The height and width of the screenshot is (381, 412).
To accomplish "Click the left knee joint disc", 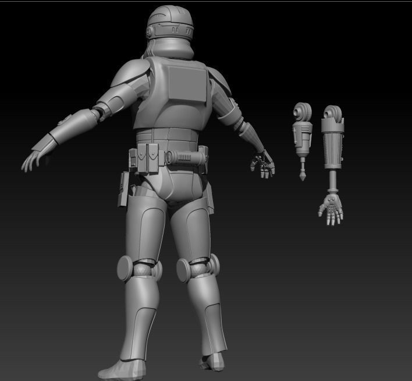I will (125, 269).
